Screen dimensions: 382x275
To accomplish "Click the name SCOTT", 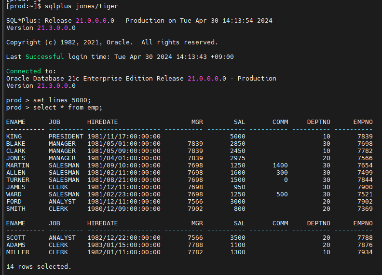I will (16, 238).
